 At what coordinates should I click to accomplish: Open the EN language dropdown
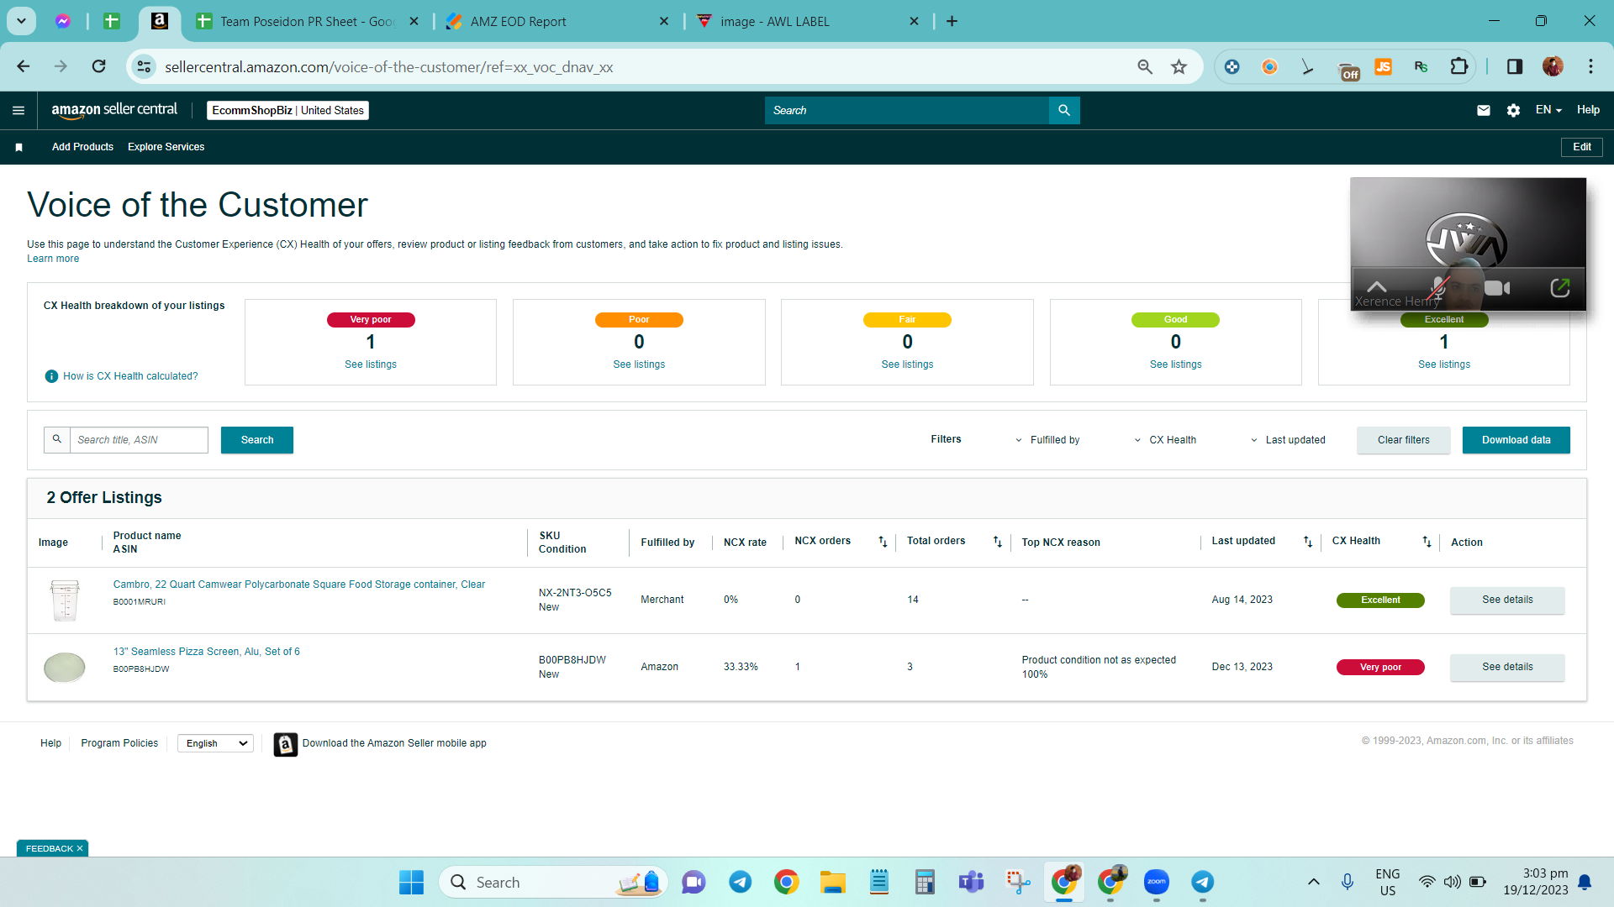click(x=1548, y=110)
